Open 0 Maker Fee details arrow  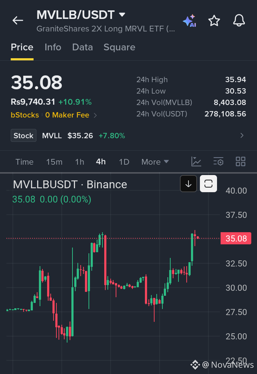(x=95, y=115)
